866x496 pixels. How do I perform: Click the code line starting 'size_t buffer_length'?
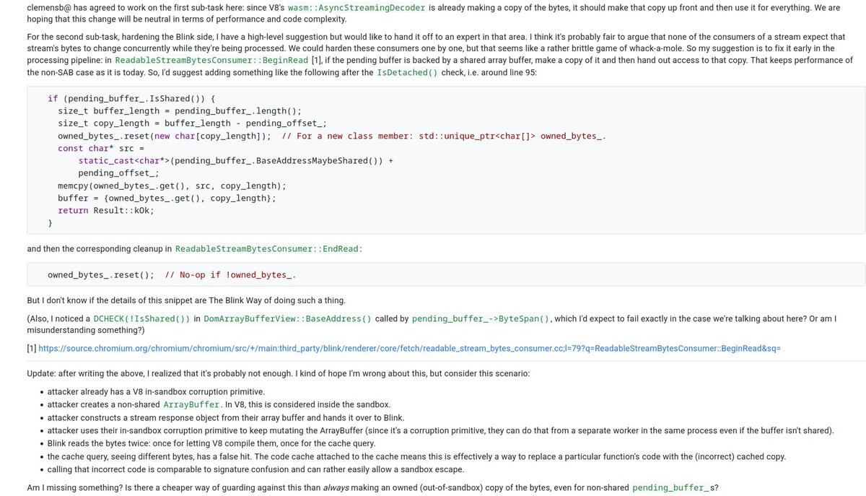(180, 110)
